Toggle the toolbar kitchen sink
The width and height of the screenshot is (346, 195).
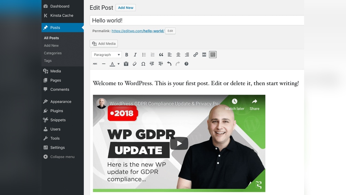(x=213, y=54)
